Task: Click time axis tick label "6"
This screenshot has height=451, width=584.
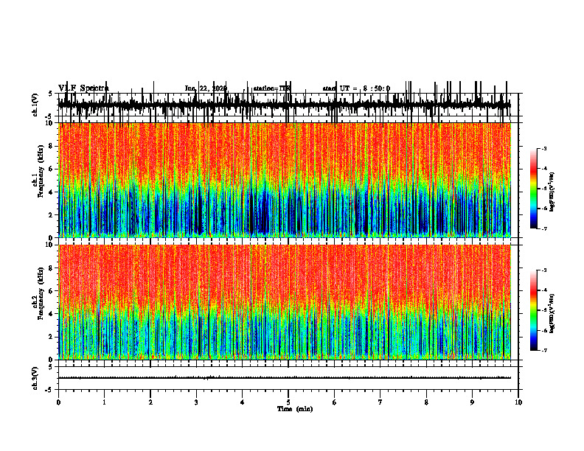Action: (335, 402)
